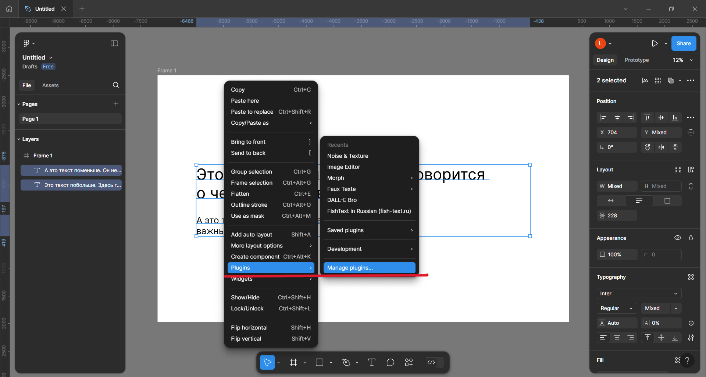
Task: Toggle the Appearance visibility eye icon
Action: 678,238
